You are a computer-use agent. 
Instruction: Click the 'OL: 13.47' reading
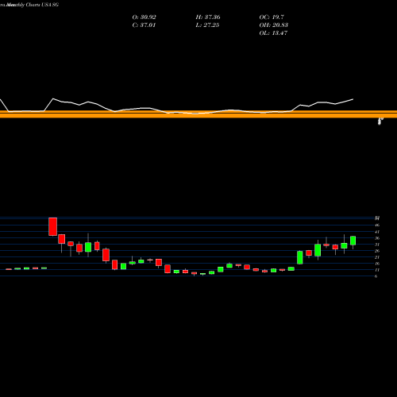[273, 33]
